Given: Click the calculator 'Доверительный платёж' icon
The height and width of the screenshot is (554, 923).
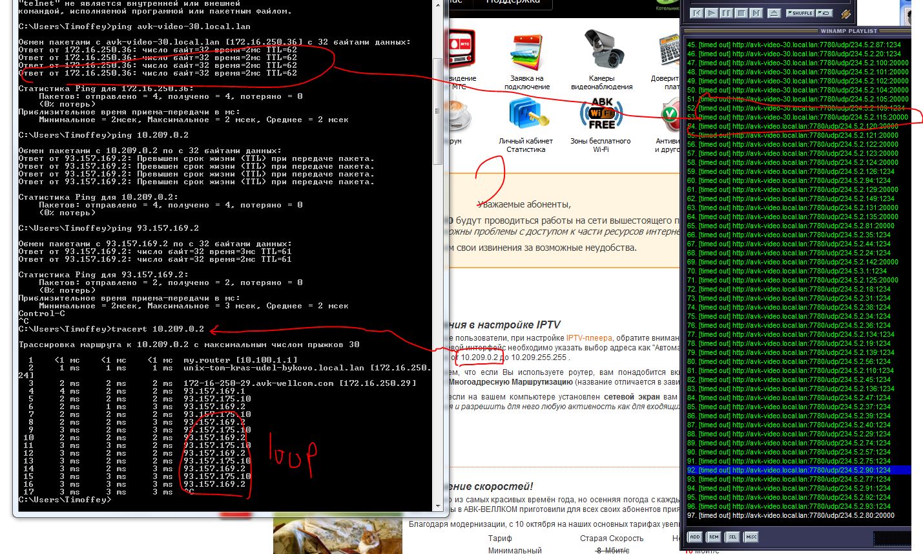Looking at the screenshot, I should point(670,50).
